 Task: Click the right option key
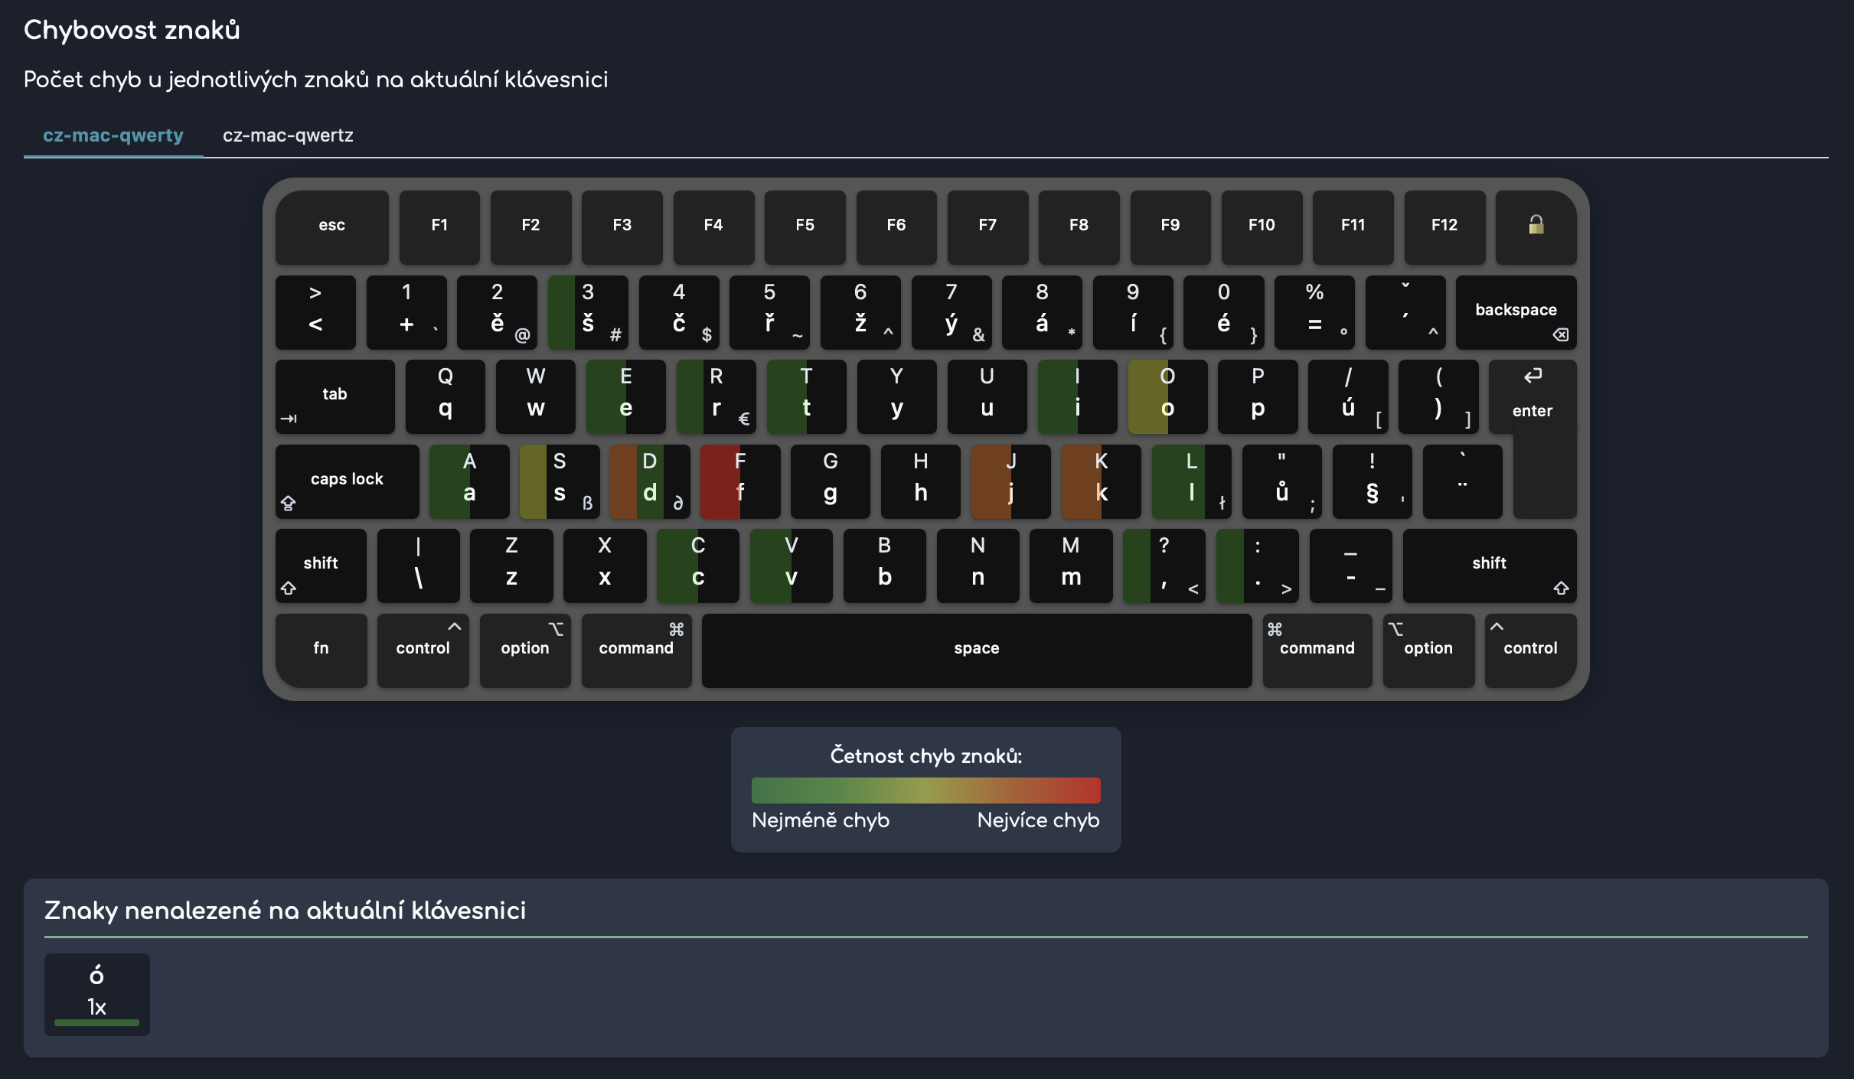click(x=1428, y=649)
